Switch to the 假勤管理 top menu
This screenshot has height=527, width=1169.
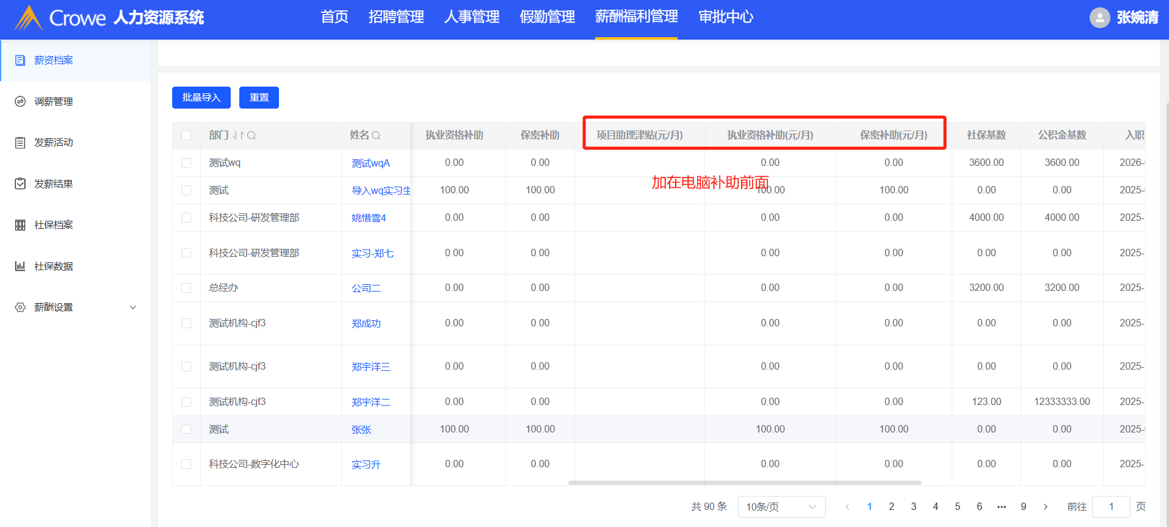pos(547,17)
